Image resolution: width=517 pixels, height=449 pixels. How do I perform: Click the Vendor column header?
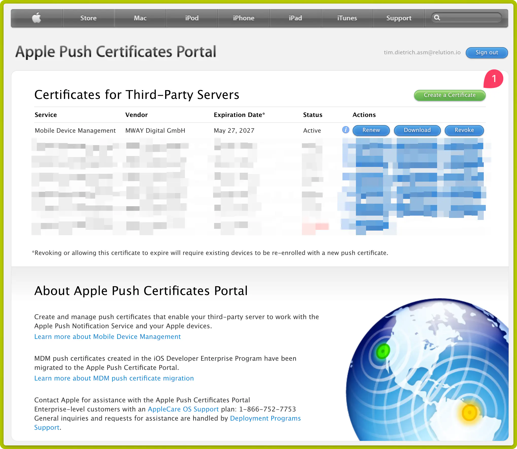coord(136,115)
